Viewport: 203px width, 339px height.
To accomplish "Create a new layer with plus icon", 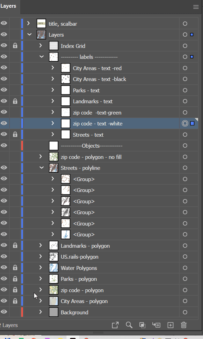I will 170,325.
